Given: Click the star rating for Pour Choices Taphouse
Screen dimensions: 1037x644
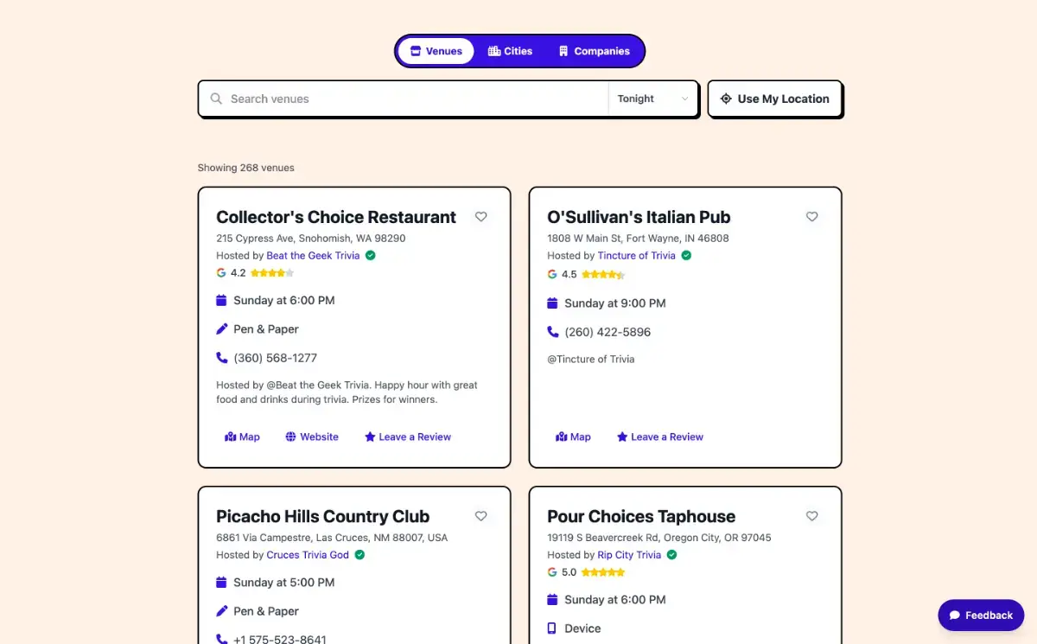Looking at the screenshot, I should [x=603, y=572].
